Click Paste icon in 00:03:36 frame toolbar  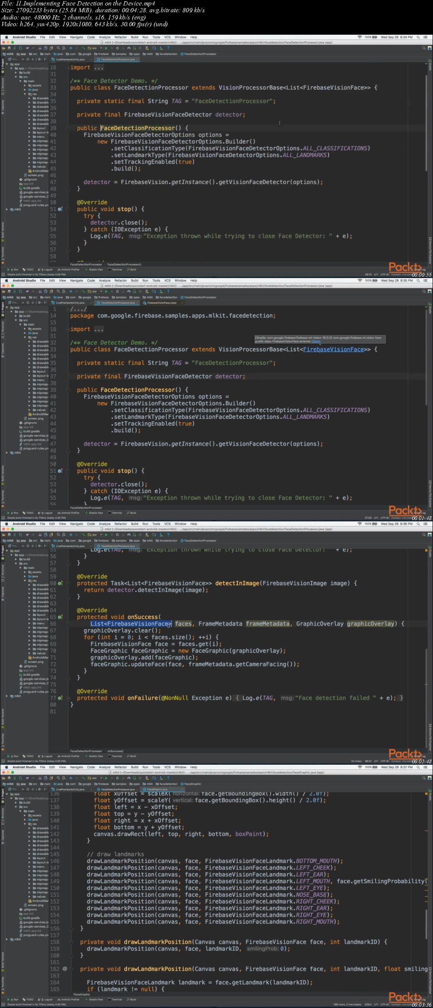pyautogui.click(x=51, y=778)
